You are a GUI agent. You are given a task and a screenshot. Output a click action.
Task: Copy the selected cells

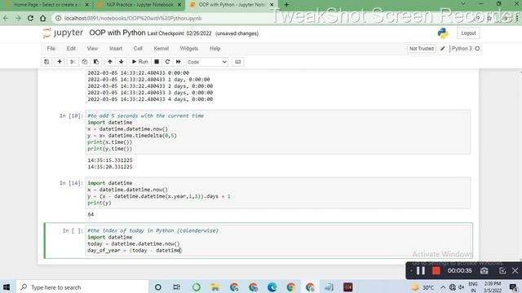(x=85, y=62)
